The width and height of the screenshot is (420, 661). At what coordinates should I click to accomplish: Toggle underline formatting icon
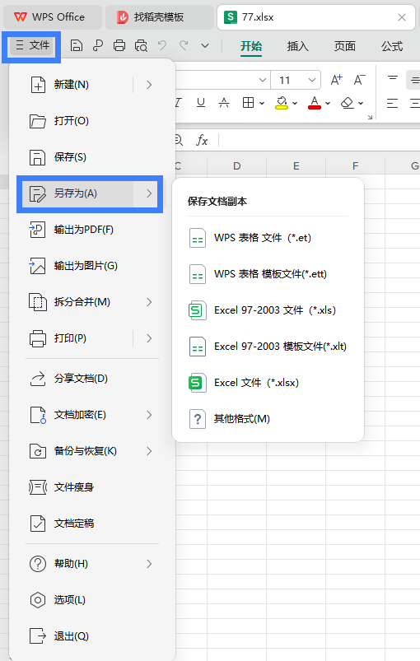[x=201, y=102]
